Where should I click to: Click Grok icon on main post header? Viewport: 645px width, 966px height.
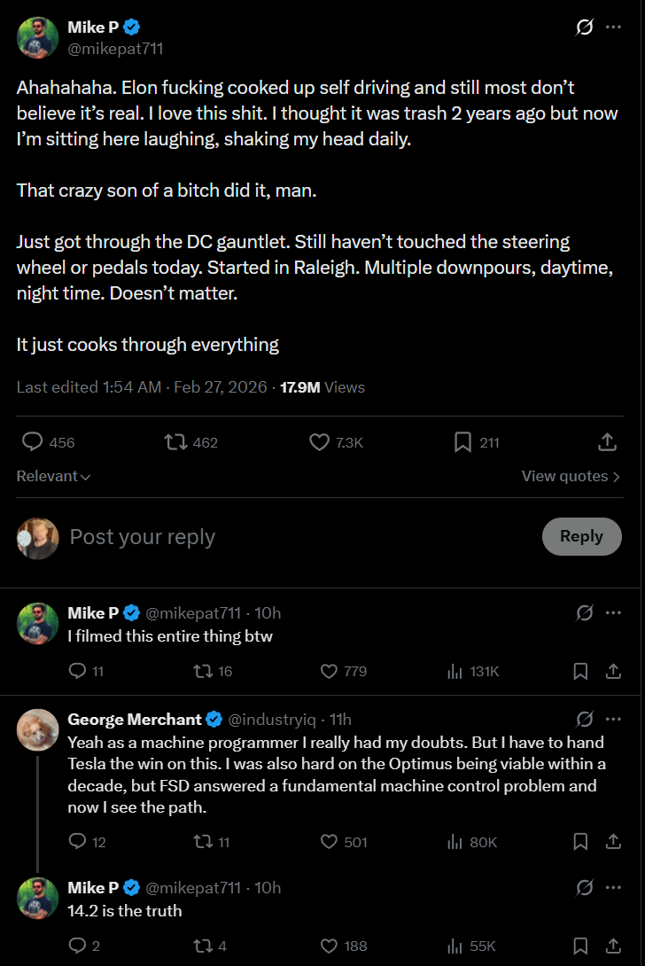click(584, 27)
